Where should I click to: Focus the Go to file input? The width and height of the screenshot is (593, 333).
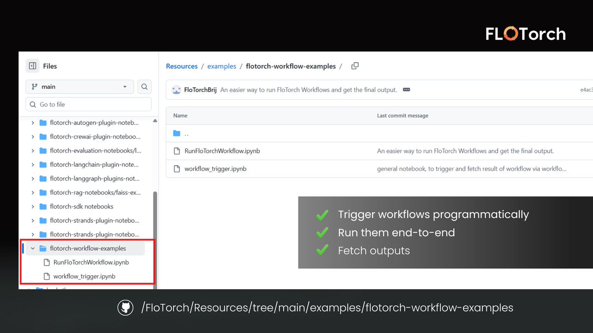click(88, 104)
